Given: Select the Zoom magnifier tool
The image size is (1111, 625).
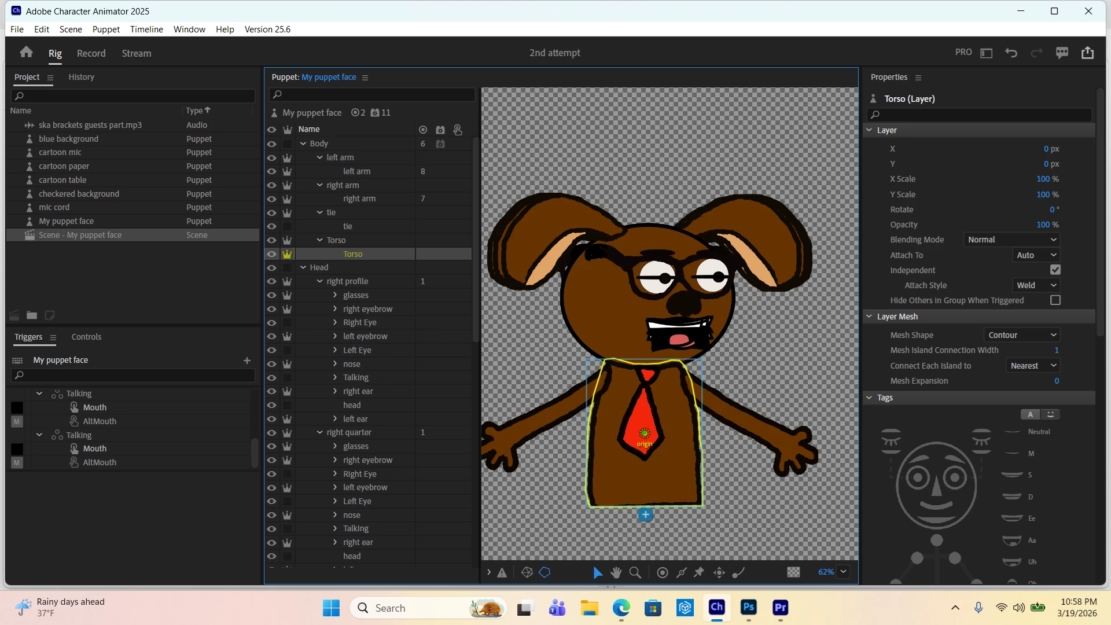Looking at the screenshot, I should (635, 572).
